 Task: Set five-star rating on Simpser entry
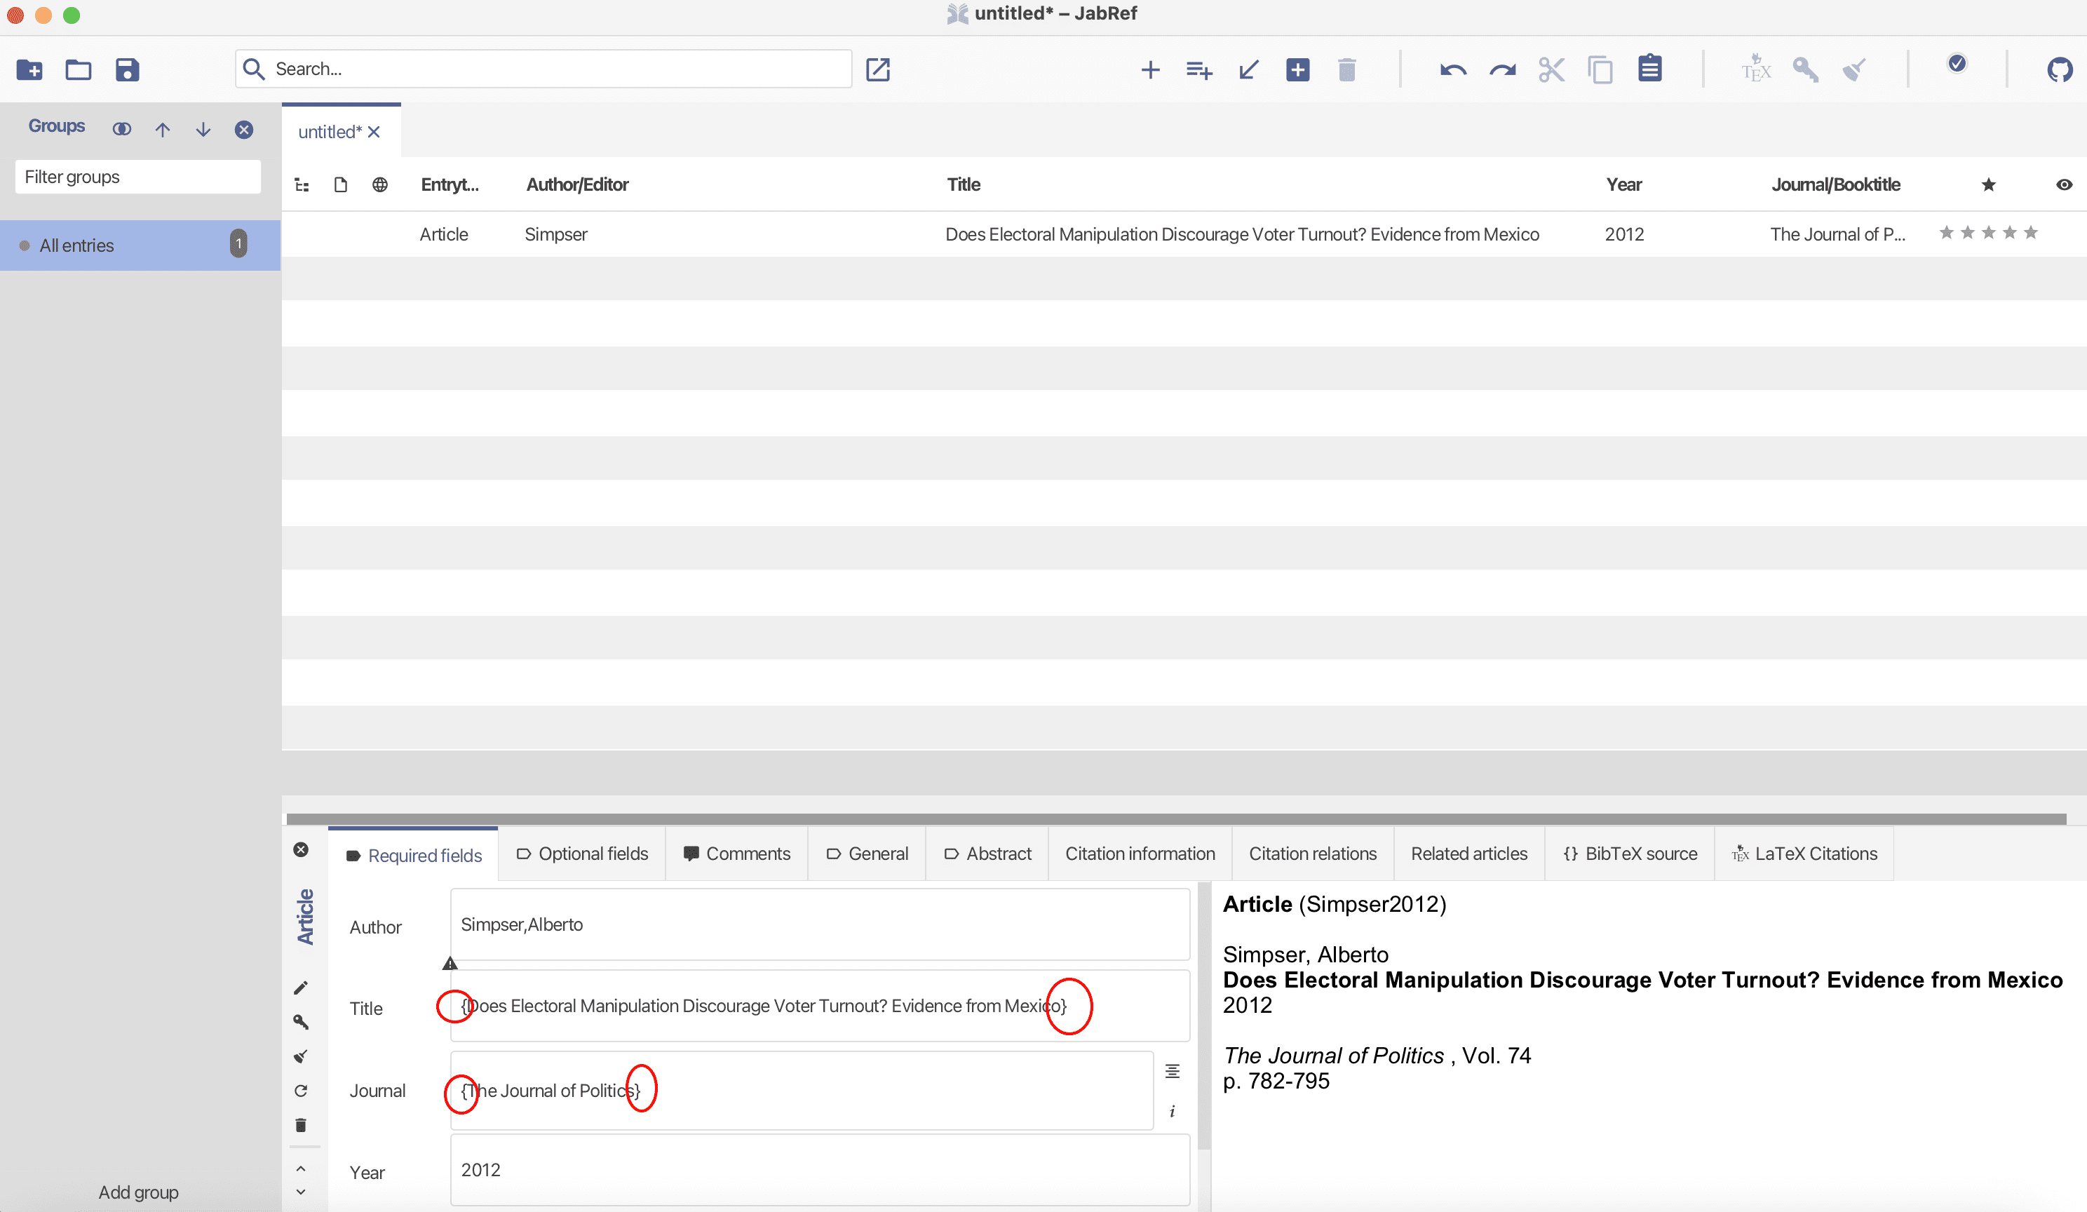coord(2031,233)
